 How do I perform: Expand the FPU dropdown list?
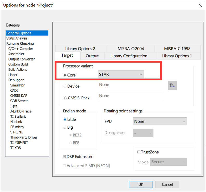click(160, 121)
